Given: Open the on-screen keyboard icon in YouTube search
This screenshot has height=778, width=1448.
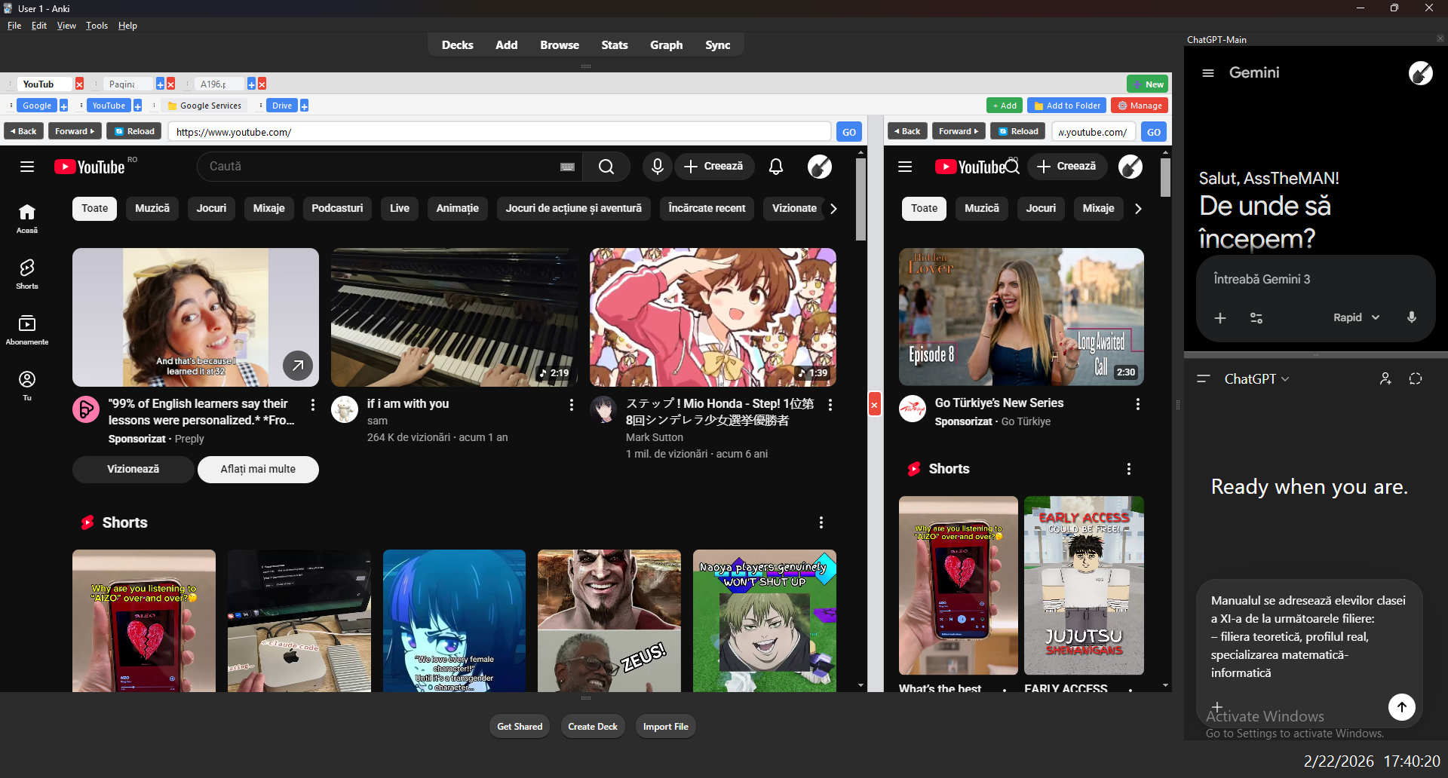Looking at the screenshot, I should tap(568, 166).
